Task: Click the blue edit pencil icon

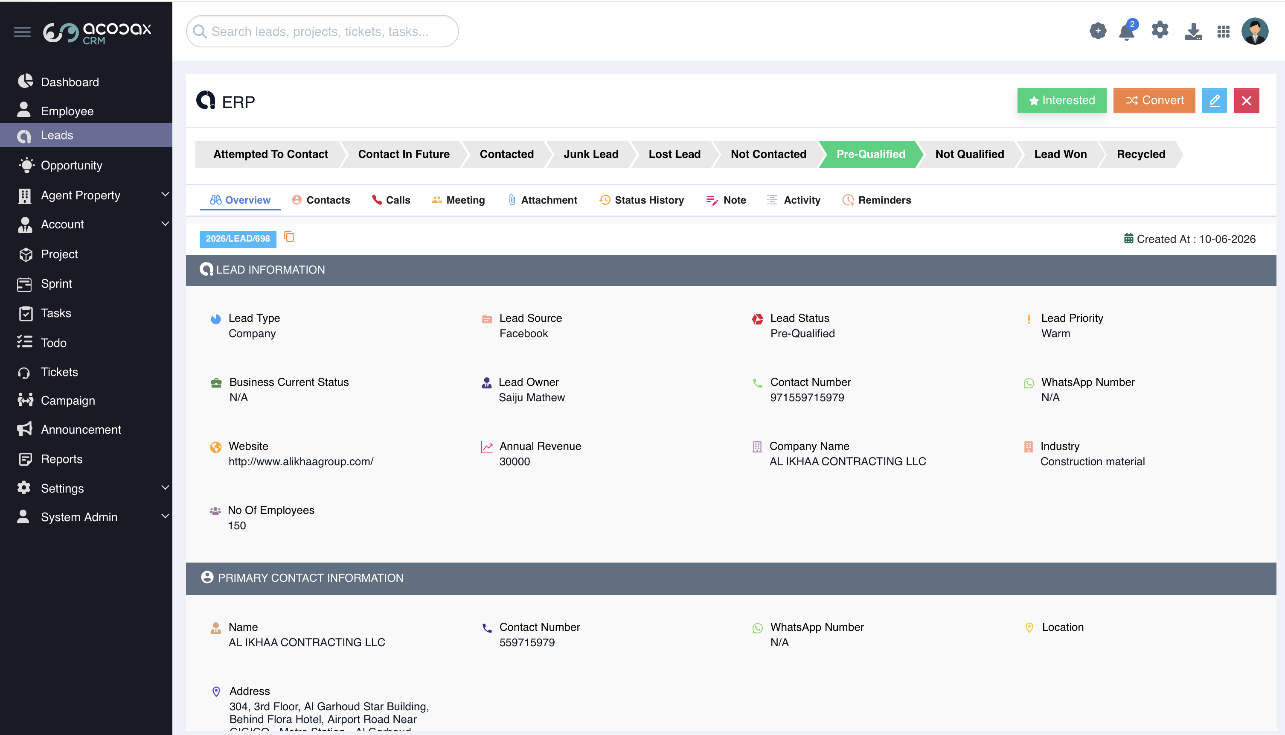Action: [x=1214, y=100]
